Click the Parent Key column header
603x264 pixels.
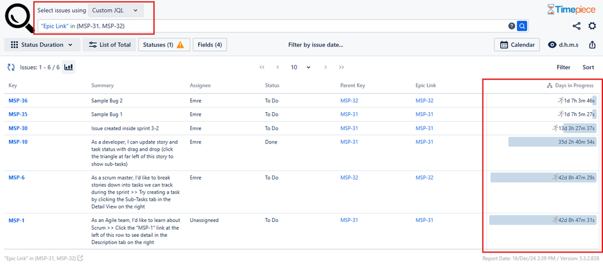(x=353, y=86)
